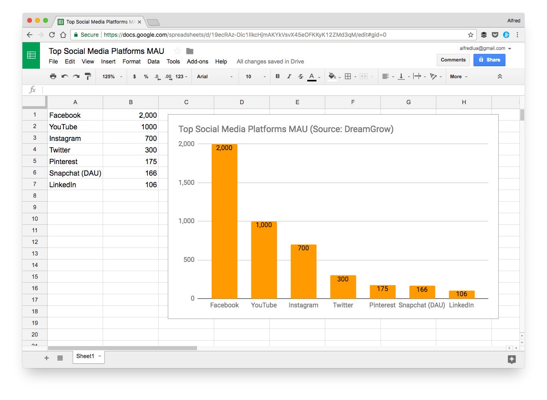Click the browser address bar URL

[x=245, y=35]
